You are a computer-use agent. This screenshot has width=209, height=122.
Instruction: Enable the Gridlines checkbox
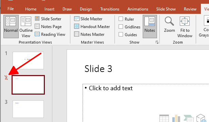[121, 26]
